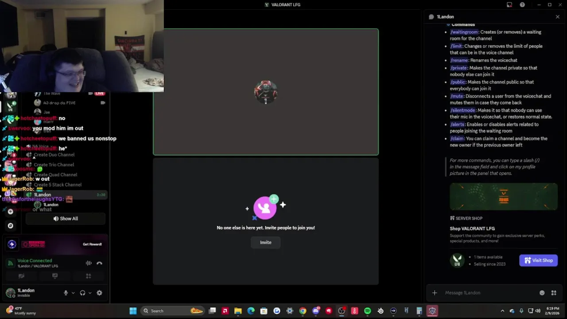Select the 1Landon avatar video tile

click(266, 92)
